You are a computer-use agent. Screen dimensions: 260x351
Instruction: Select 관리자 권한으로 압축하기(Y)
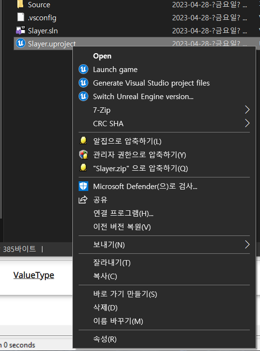pos(164,154)
